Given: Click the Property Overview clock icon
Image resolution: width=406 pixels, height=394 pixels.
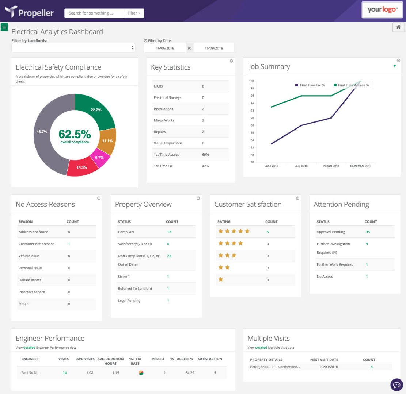Looking at the screenshot, I should (198, 198).
